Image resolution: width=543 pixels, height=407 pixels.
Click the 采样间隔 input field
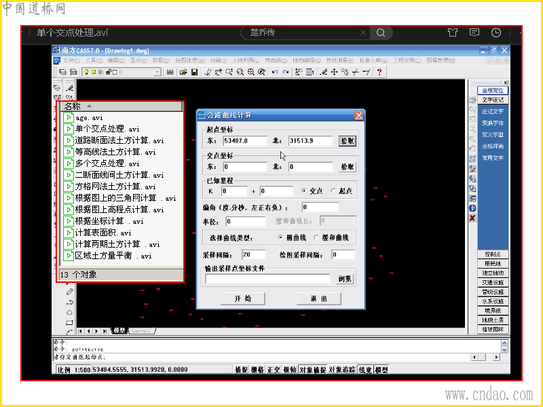(x=254, y=255)
